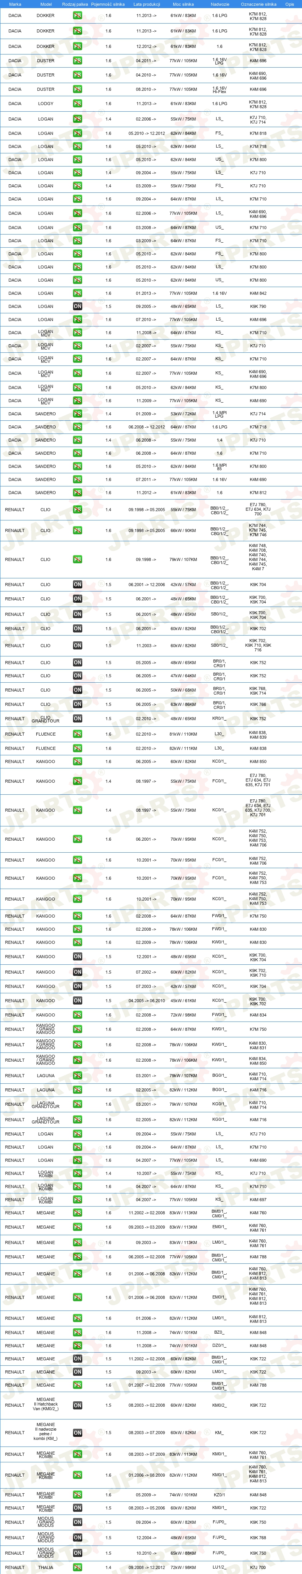The width and height of the screenshot is (302, 1574).
Task: Click the LODGY model cell
Action: (x=46, y=104)
